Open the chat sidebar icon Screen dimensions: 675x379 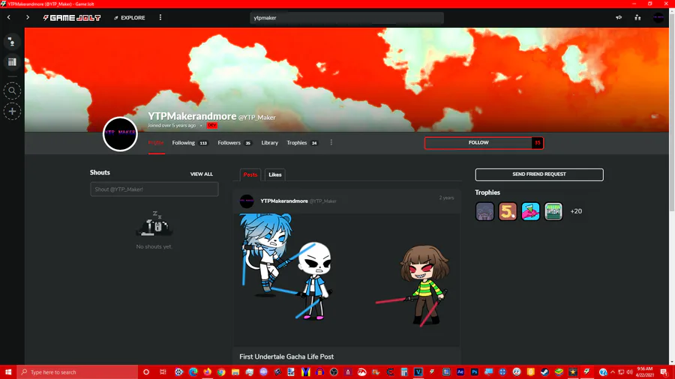pos(12,42)
